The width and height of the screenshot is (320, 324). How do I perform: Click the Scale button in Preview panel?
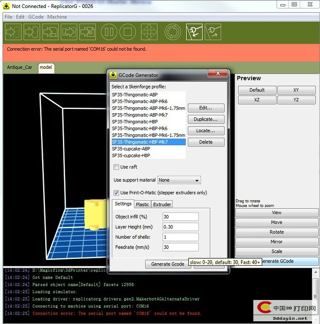(277, 251)
